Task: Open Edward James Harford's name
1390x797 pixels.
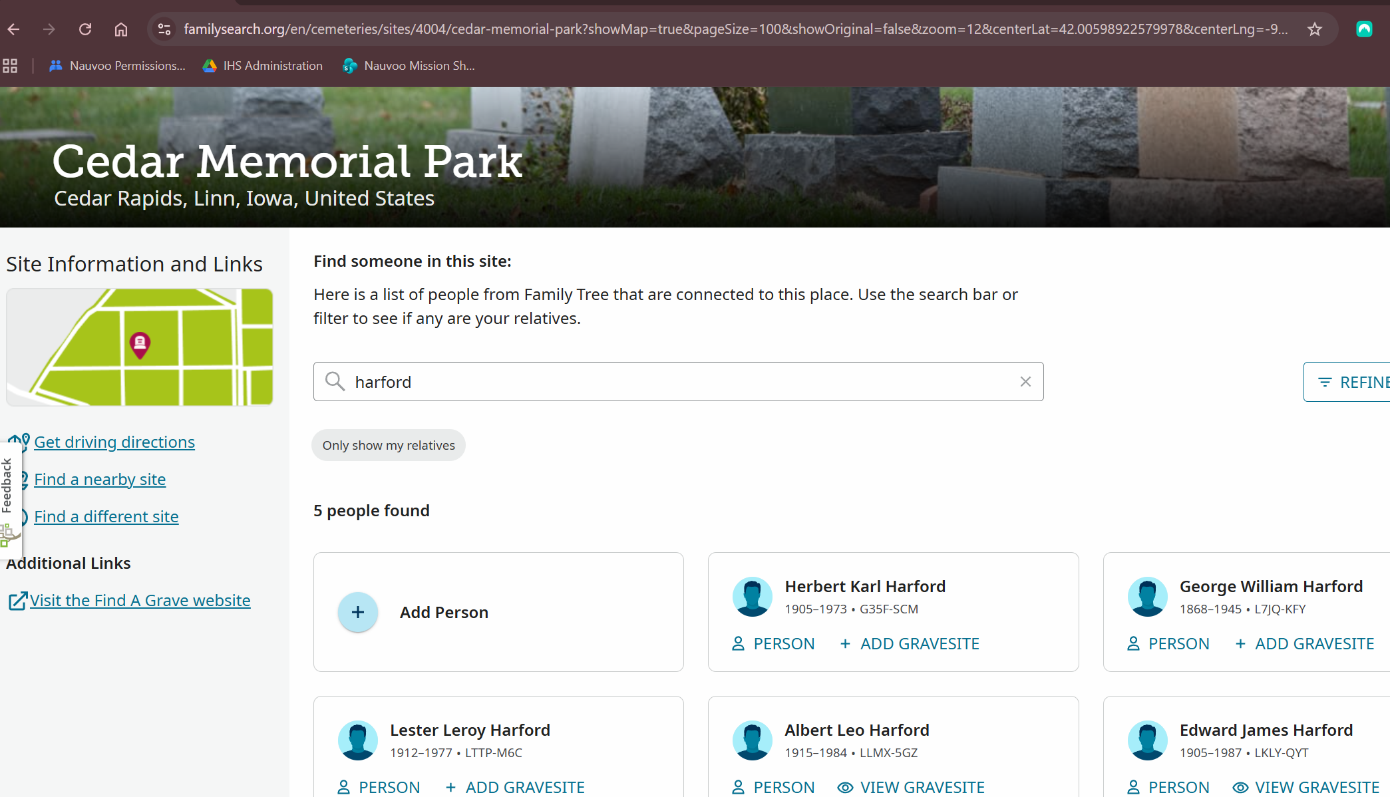Action: [x=1266, y=730]
